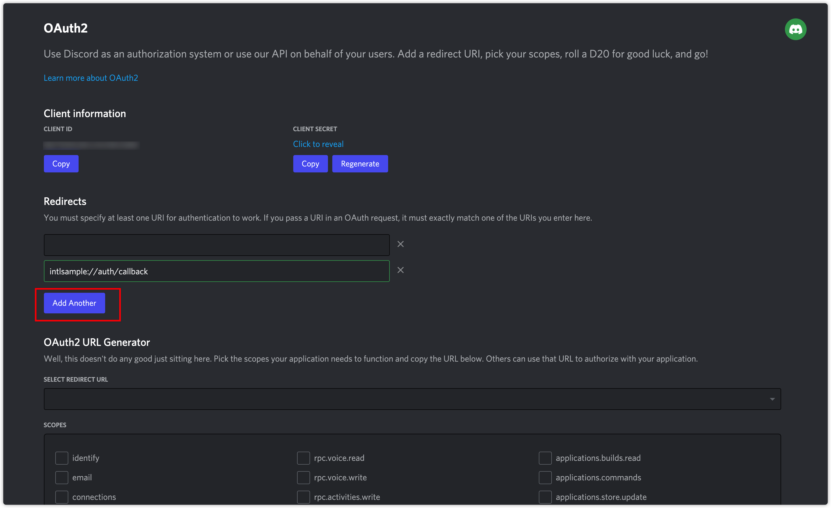Enable the rpc.voice.write scope
Image resolution: width=831 pixels, height=508 pixels.
point(303,477)
